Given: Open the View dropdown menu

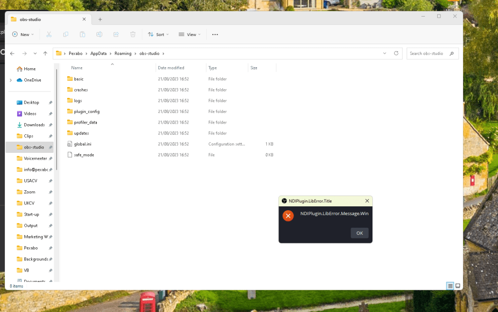Looking at the screenshot, I should [189, 34].
